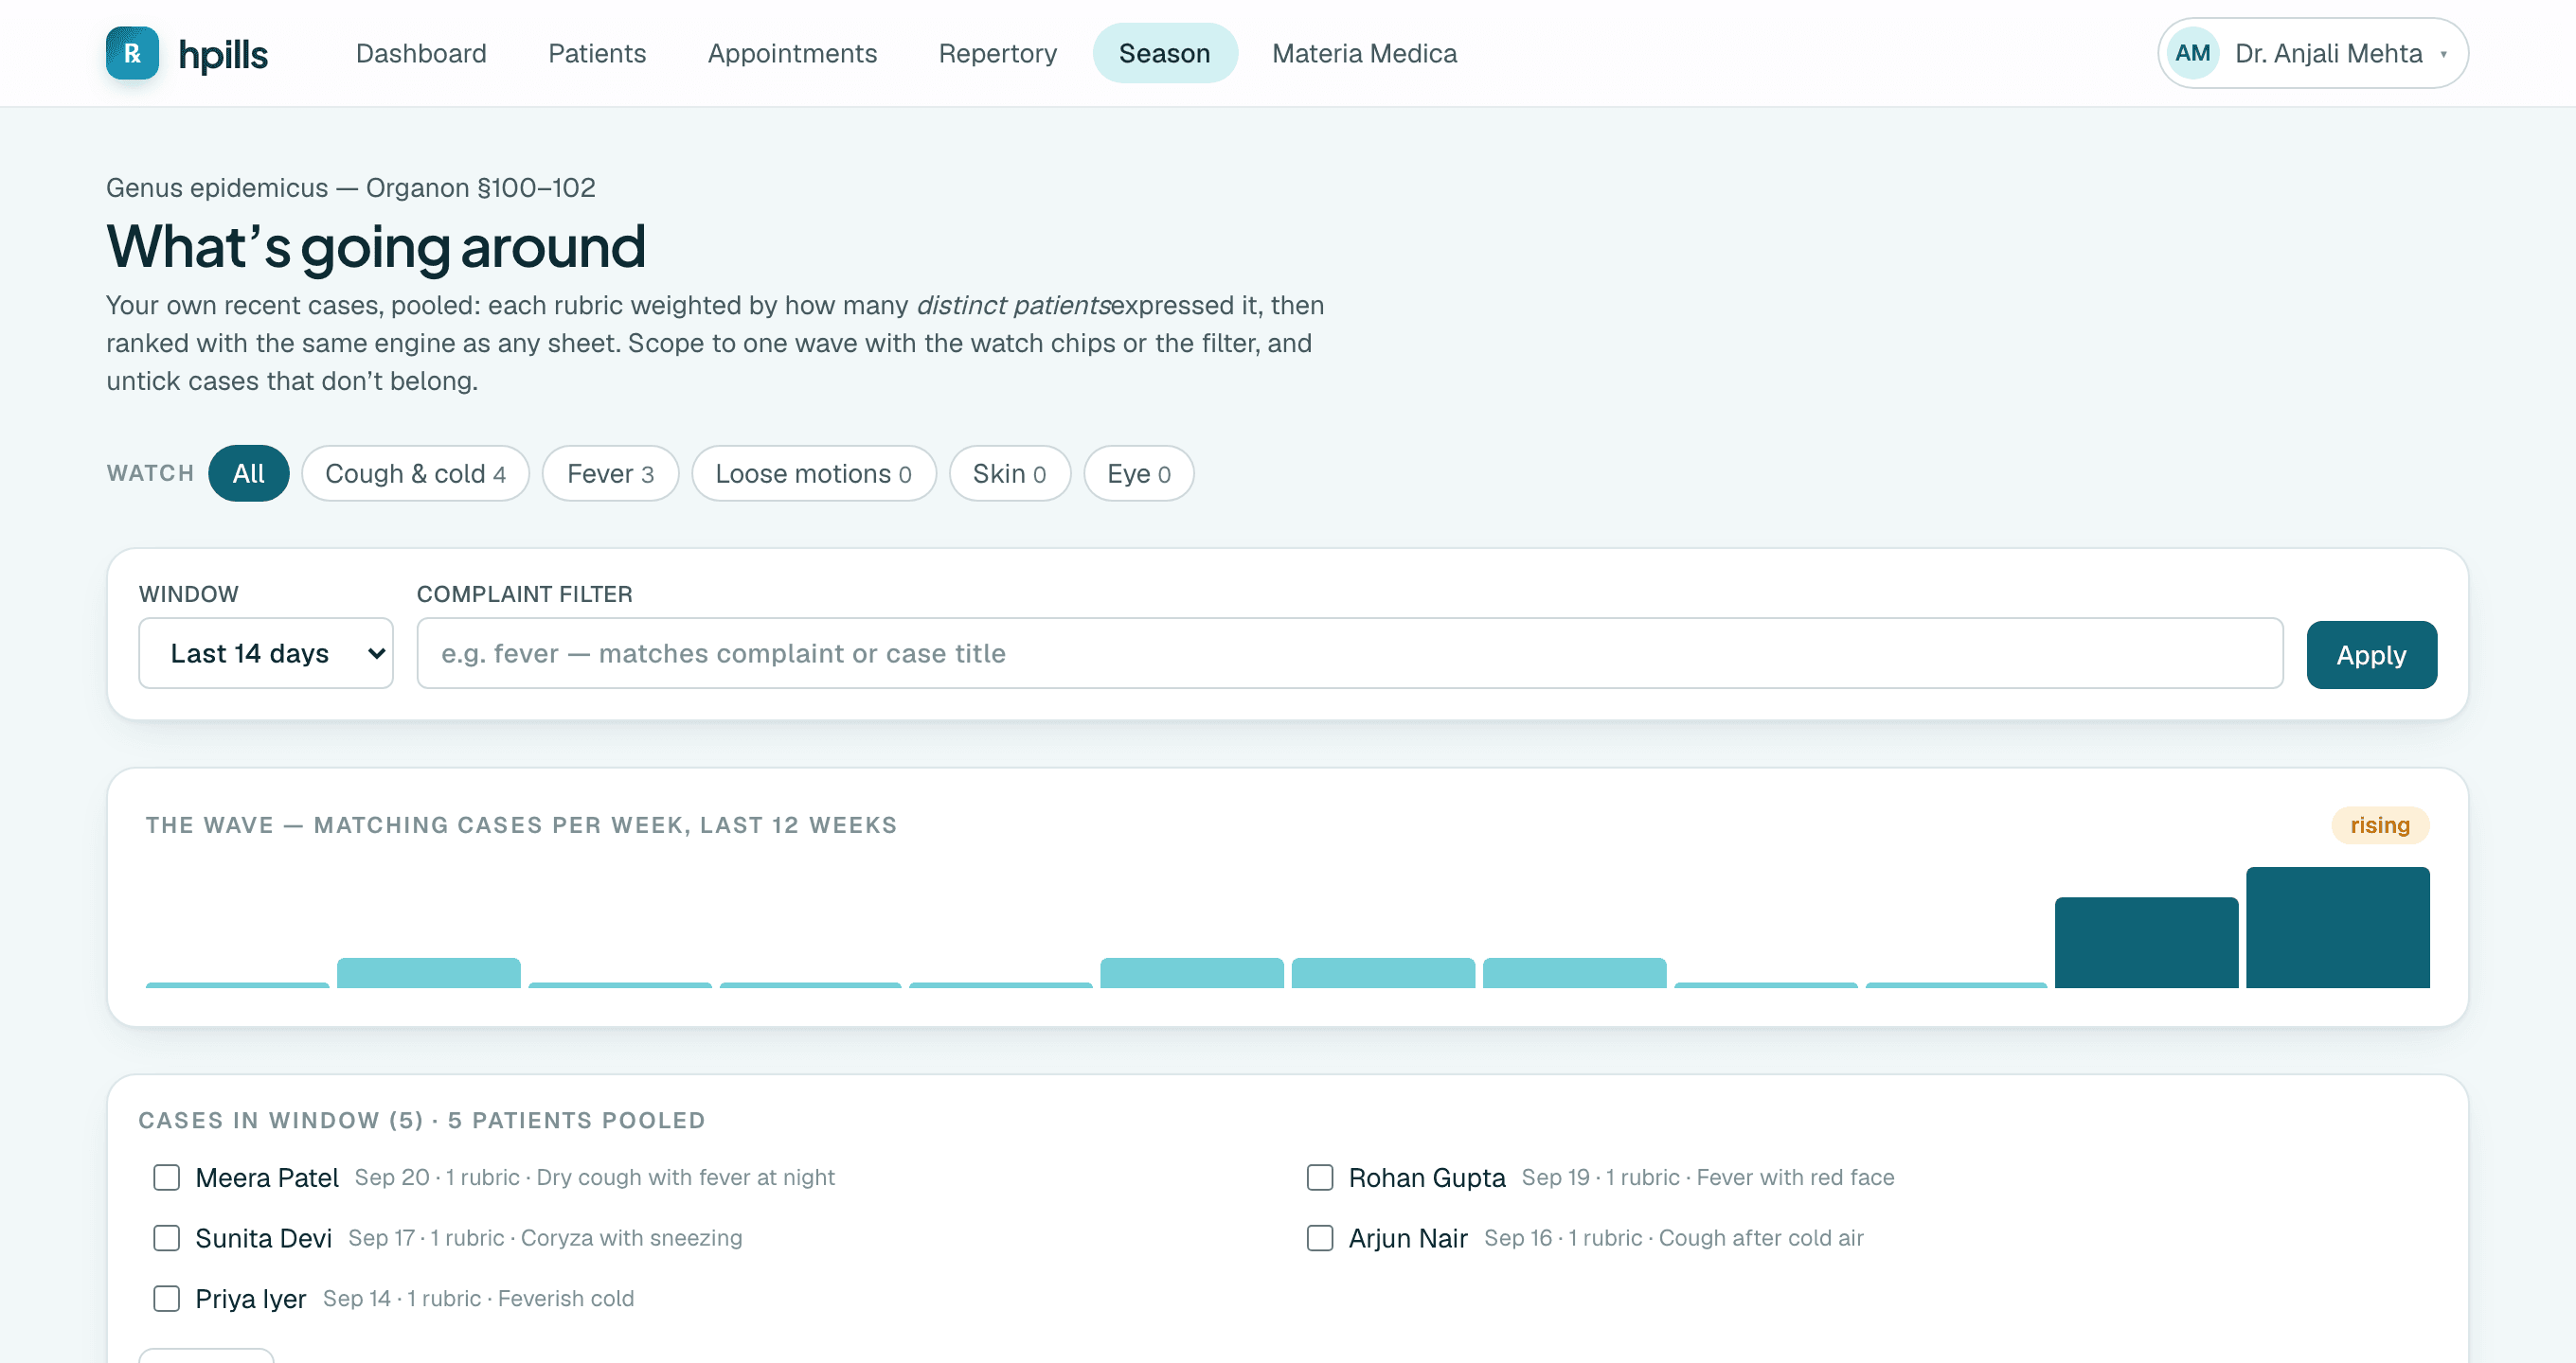Click the AM avatar badge
Viewport: 2576px width, 1363px height.
pyautogui.click(x=2192, y=53)
